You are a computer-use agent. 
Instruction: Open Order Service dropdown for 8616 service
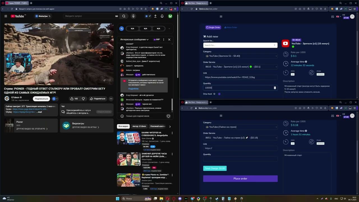(x=240, y=67)
